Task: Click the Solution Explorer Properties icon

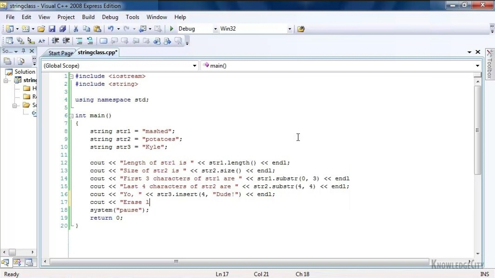Action: pyautogui.click(x=8, y=61)
